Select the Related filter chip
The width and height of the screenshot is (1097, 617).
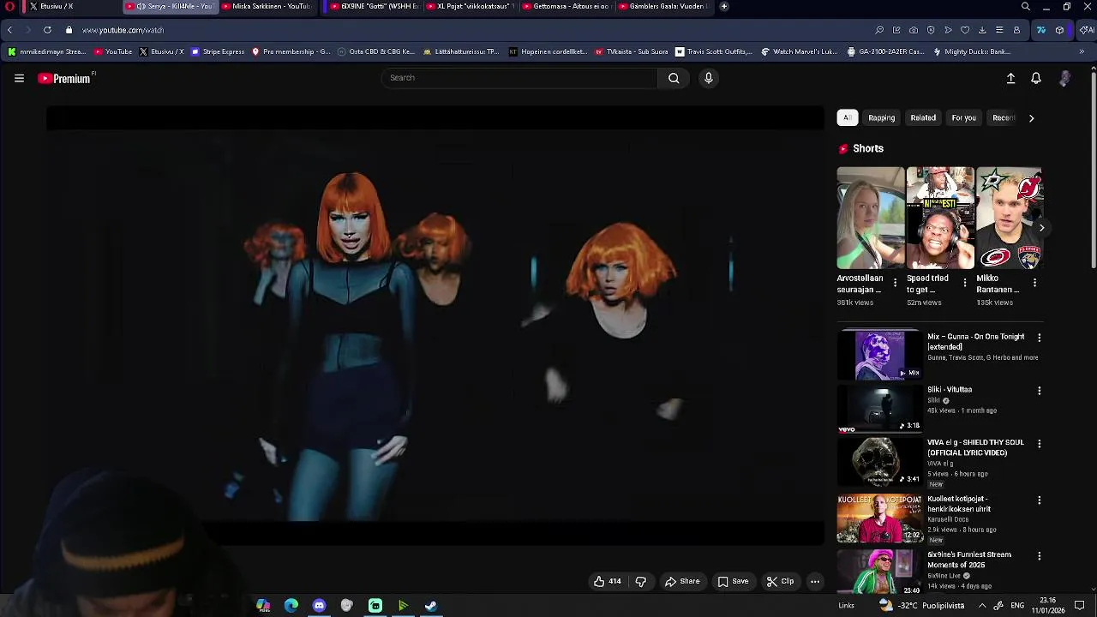coord(923,117)
